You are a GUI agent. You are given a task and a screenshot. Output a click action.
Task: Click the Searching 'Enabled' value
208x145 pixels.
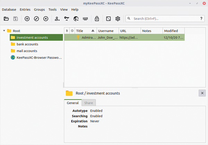point(96,116)
